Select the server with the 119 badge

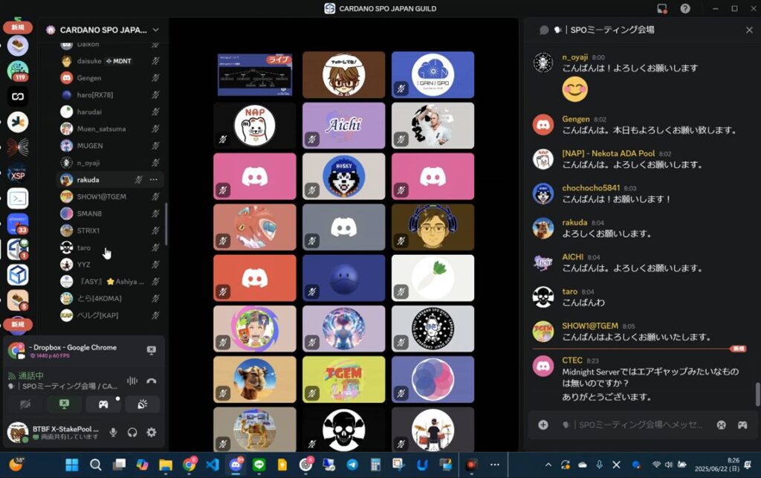(x=18, y=71)
